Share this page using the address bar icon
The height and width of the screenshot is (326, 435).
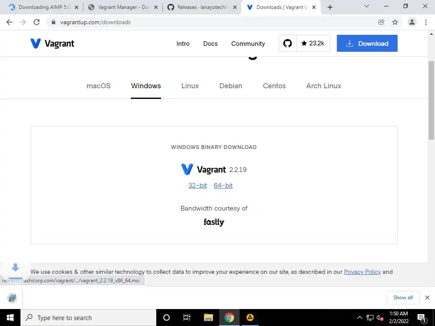coord(381,22)
